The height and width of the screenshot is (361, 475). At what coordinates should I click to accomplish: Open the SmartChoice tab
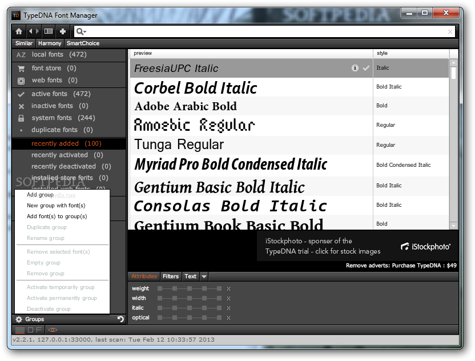click(83, 43)
